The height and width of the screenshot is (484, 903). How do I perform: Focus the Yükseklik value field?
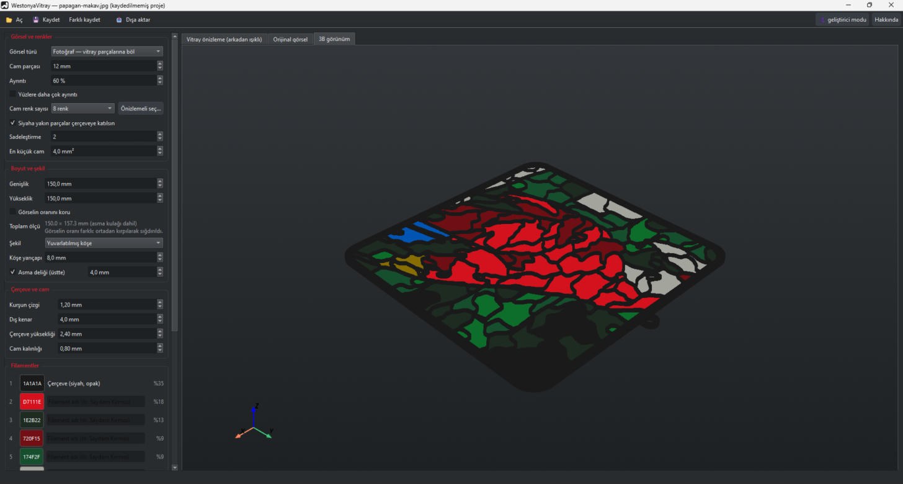[100, 199]
